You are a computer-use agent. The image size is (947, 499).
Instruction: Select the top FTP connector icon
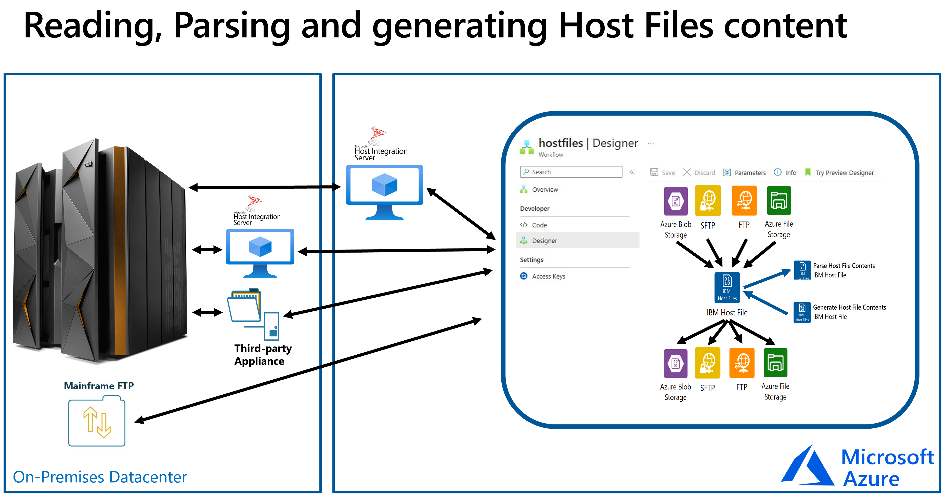pos(744,200)
